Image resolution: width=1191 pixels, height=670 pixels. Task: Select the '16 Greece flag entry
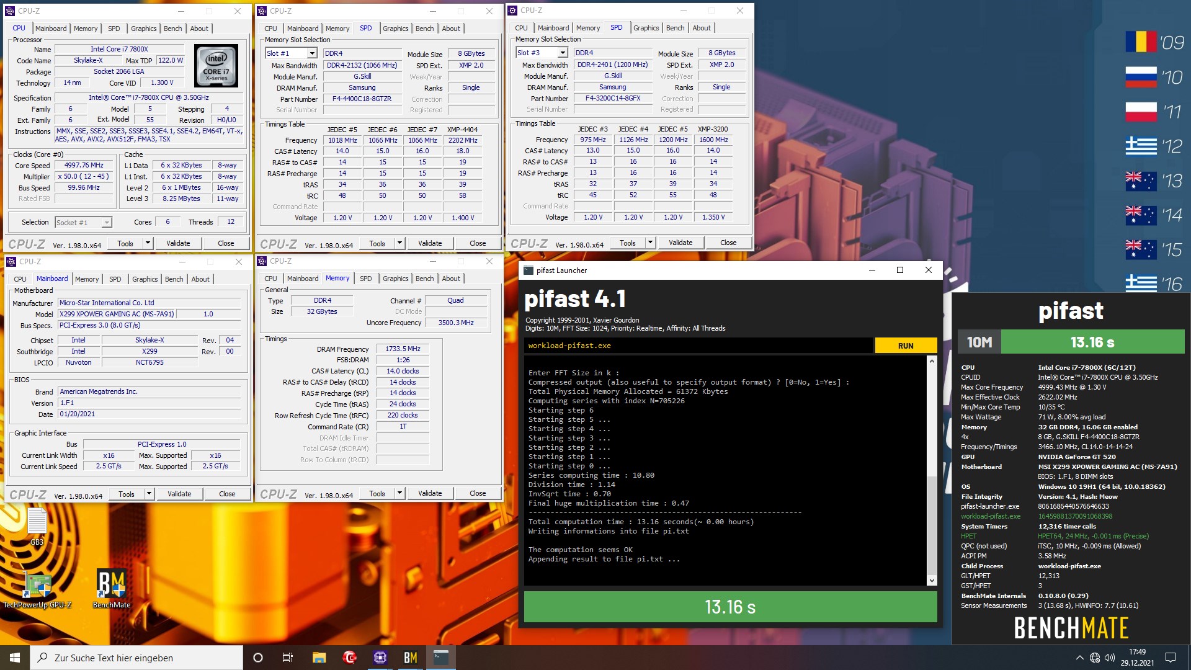(x=1154, y=284)
